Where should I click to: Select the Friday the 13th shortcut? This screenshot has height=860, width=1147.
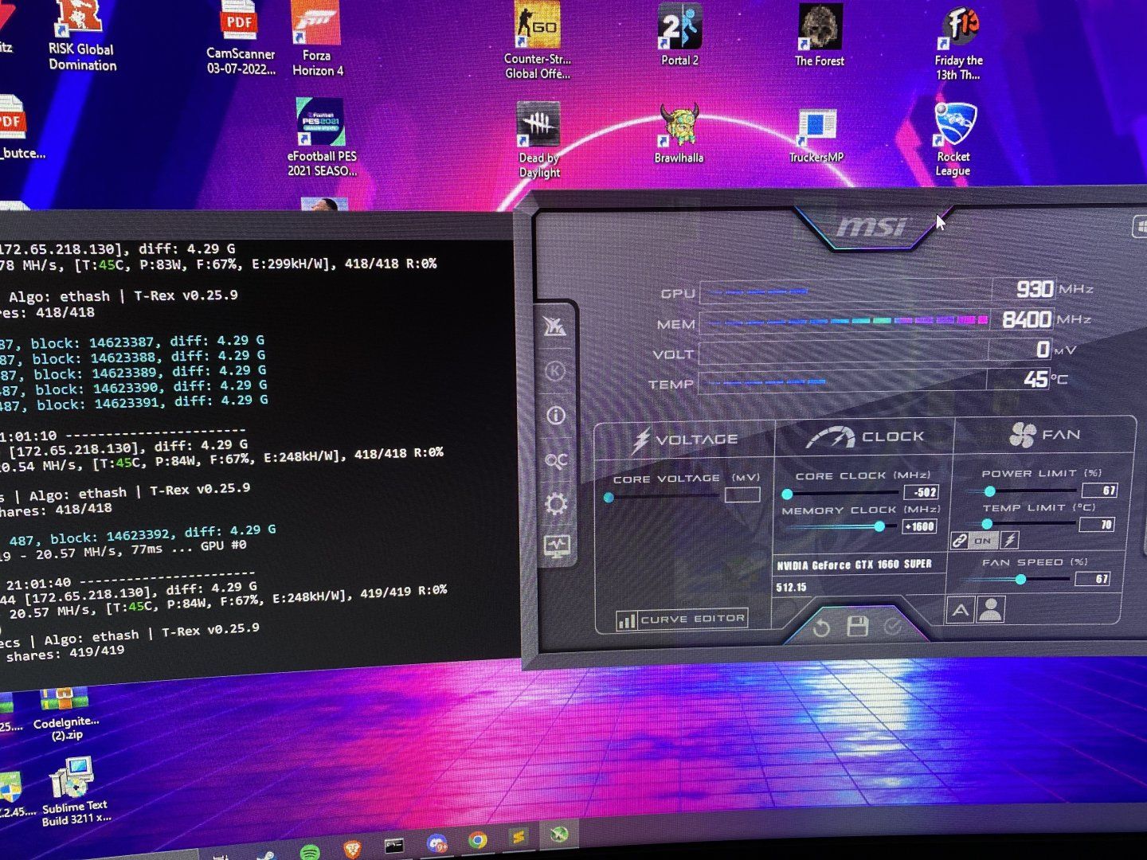[x=958, y=44]
